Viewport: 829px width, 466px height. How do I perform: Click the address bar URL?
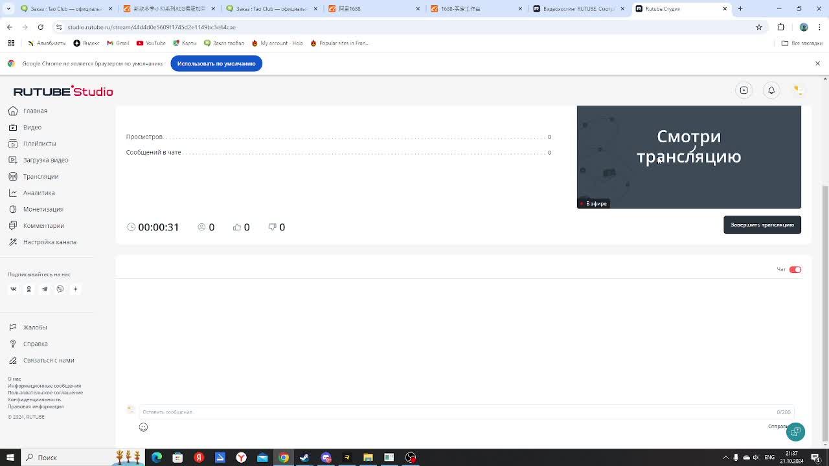click(x=152, y=27)
